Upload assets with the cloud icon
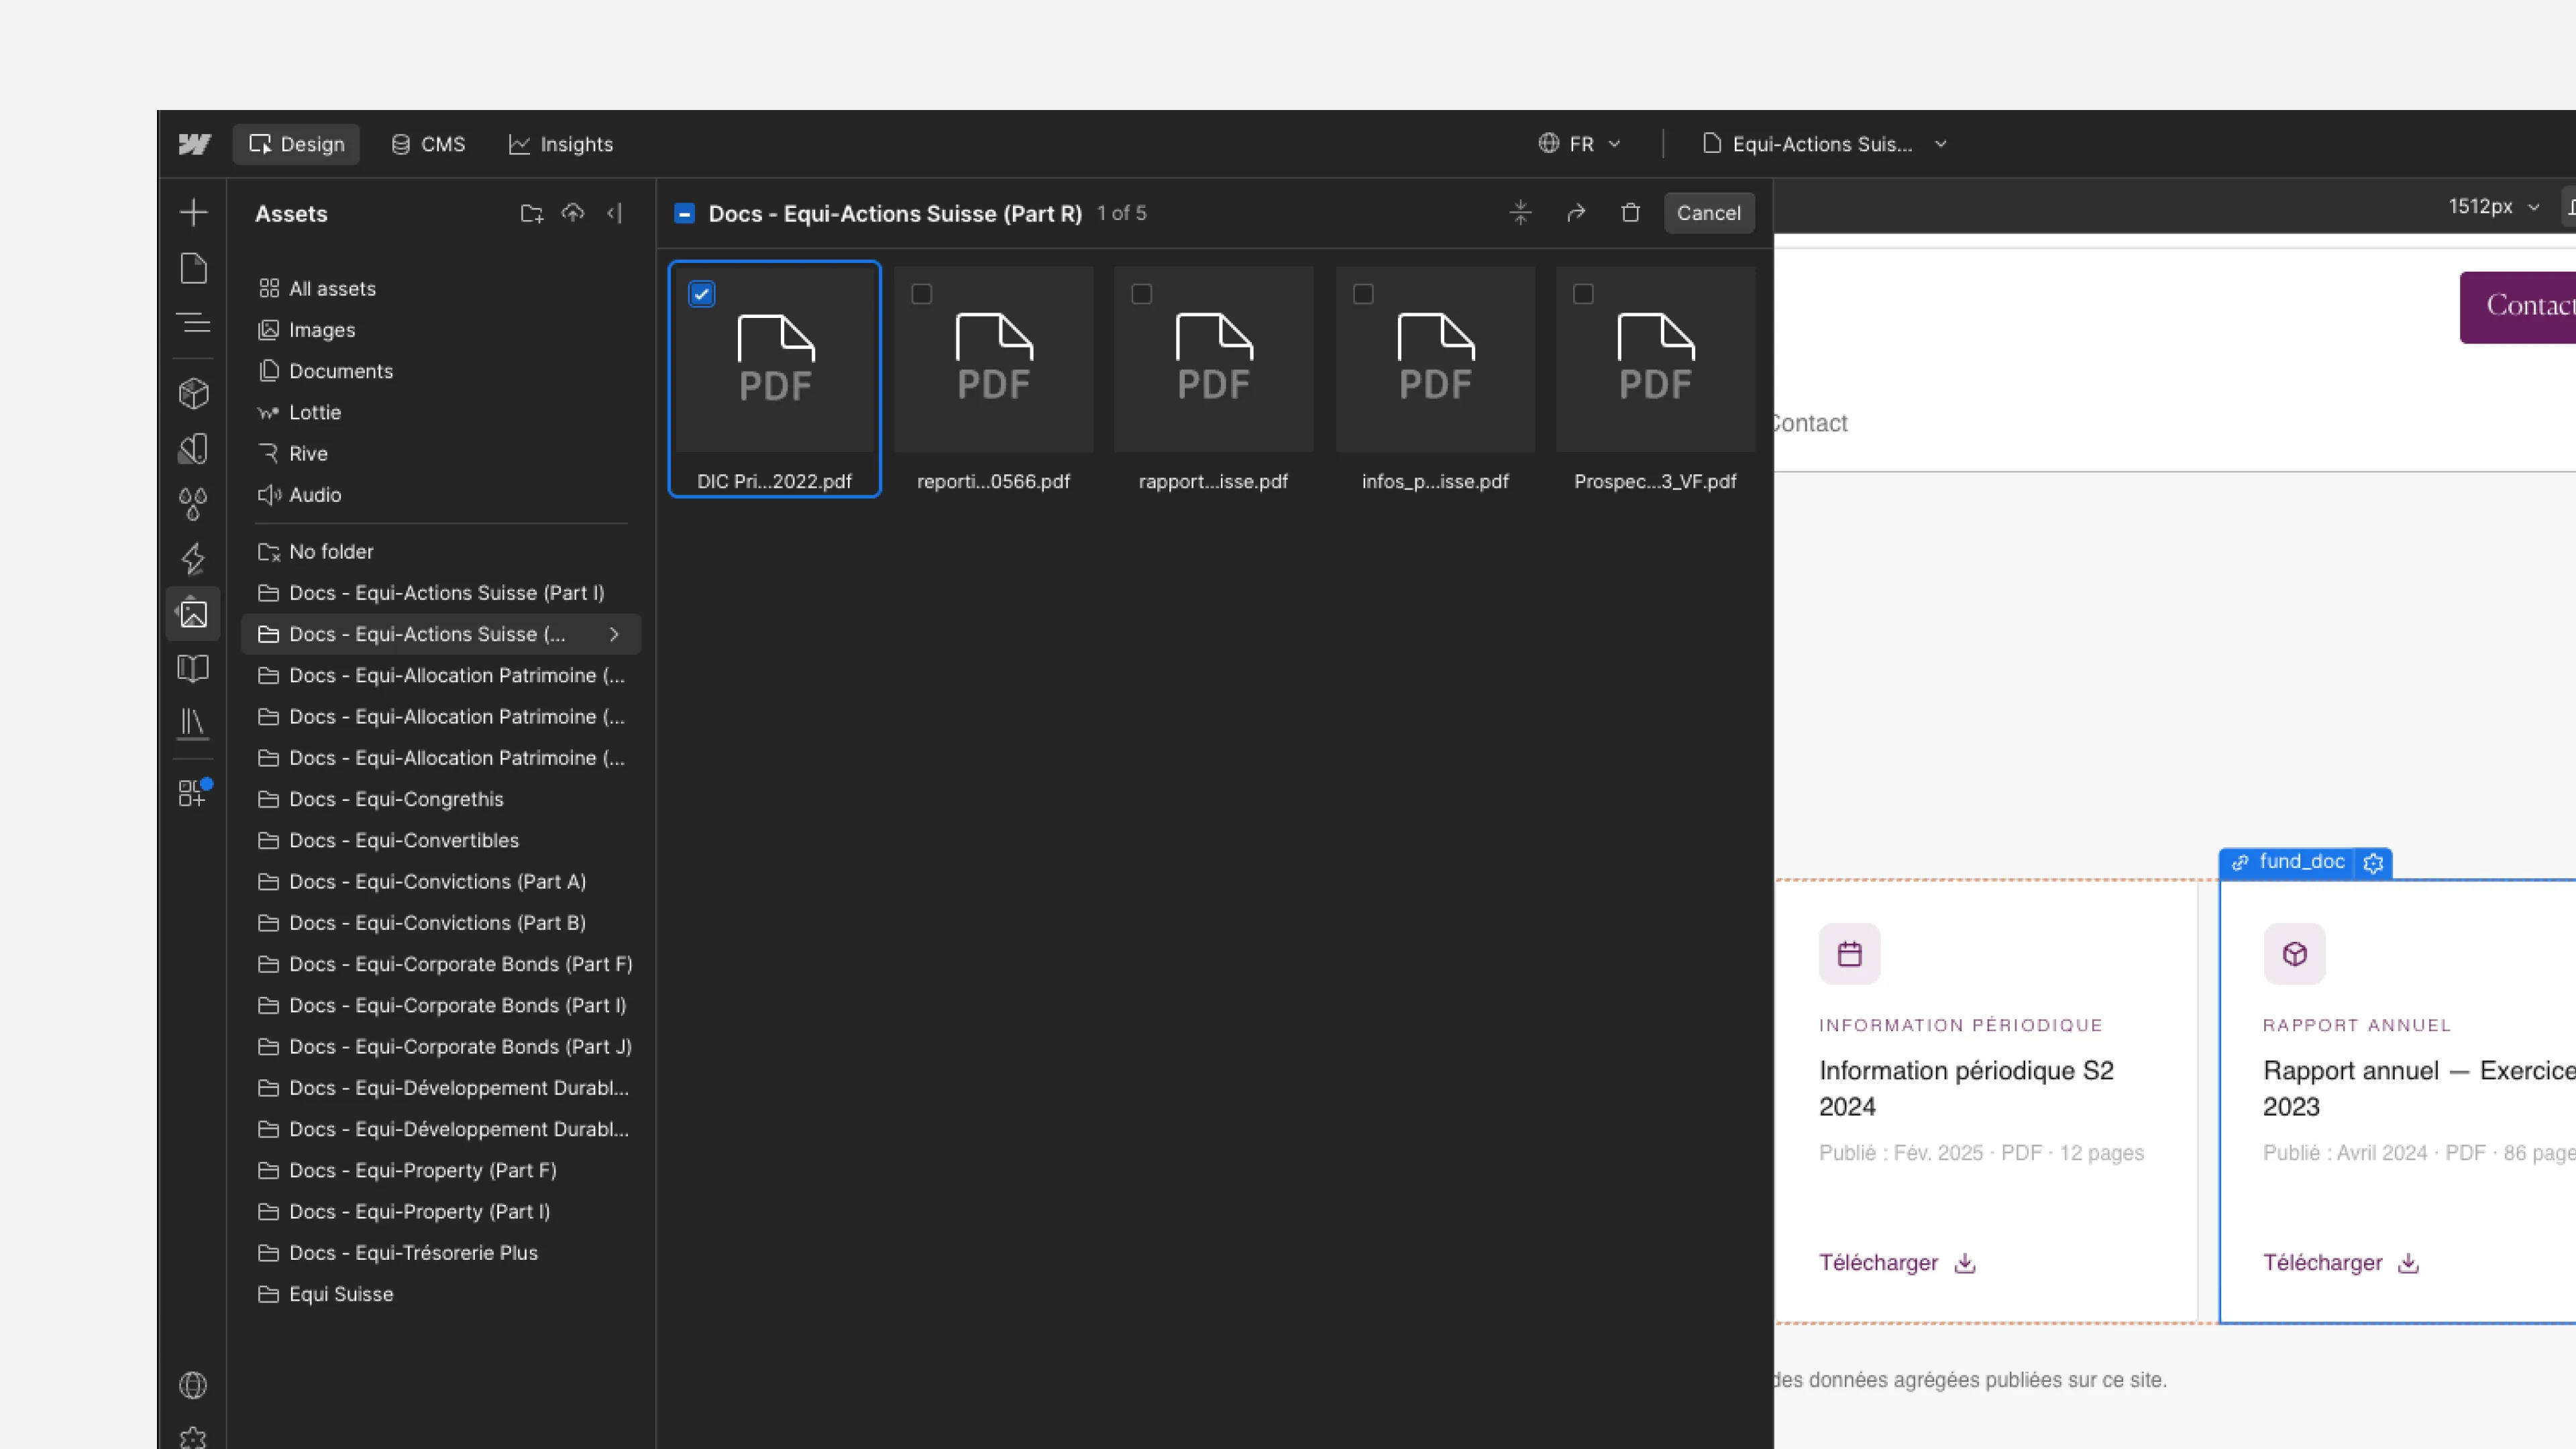Viewport: 2576px width, 1449px height. pos(573,213)
